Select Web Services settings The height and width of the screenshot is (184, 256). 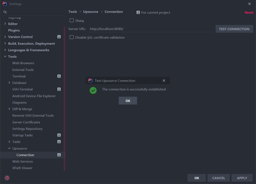pos(23,161)
